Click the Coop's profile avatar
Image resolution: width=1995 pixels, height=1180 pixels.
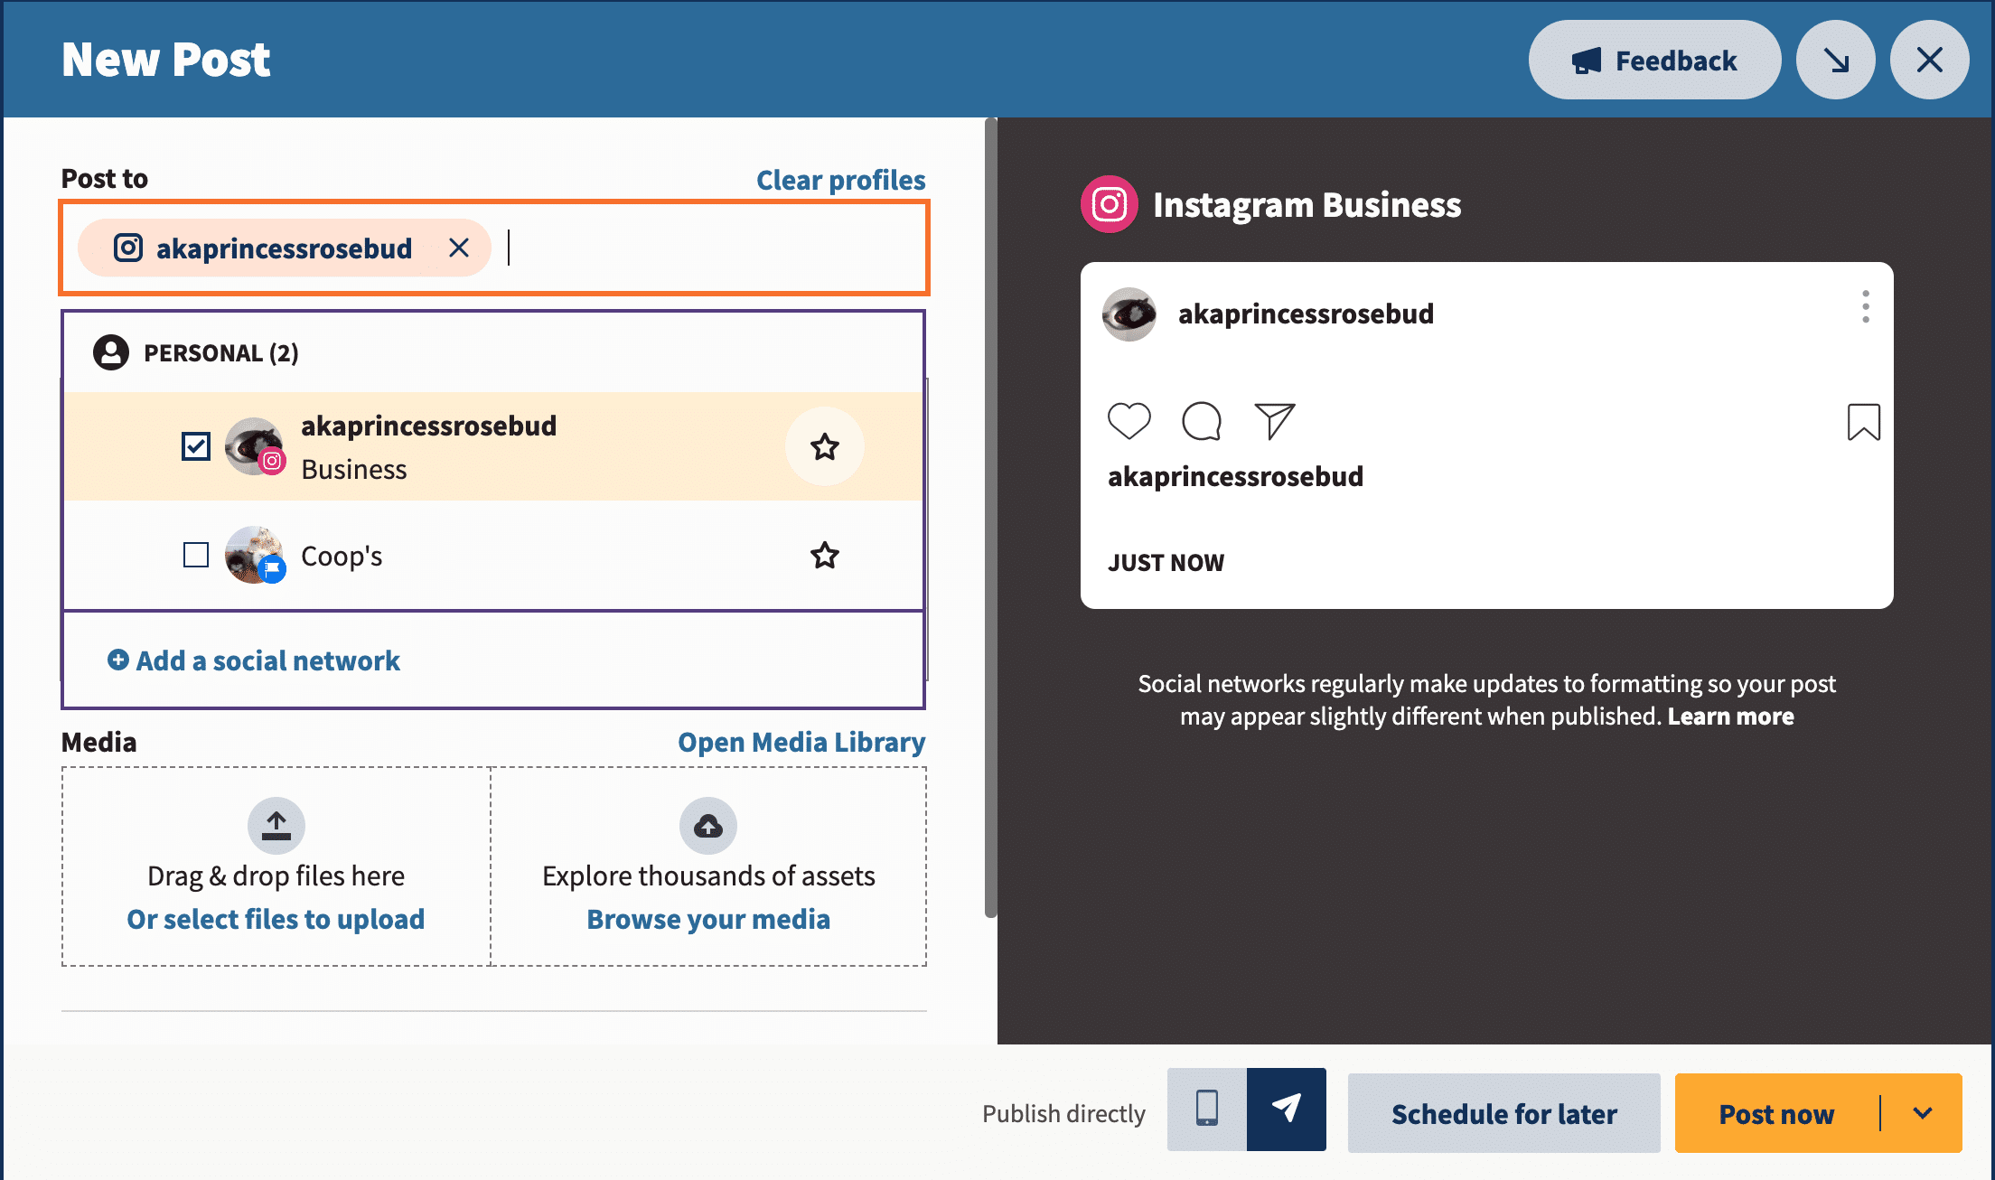pyautogui.click(x=254, y=555)
